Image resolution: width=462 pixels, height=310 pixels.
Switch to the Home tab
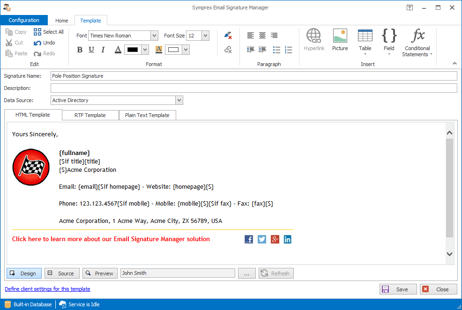pos(61,21)
